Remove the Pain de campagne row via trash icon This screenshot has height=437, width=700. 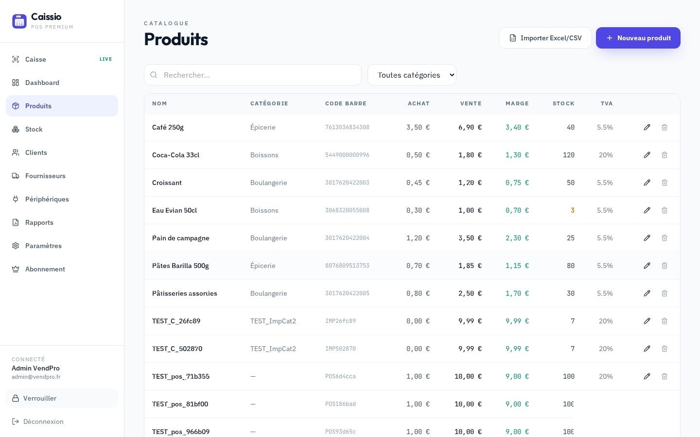pyautogui.click(x=665, y=238)
